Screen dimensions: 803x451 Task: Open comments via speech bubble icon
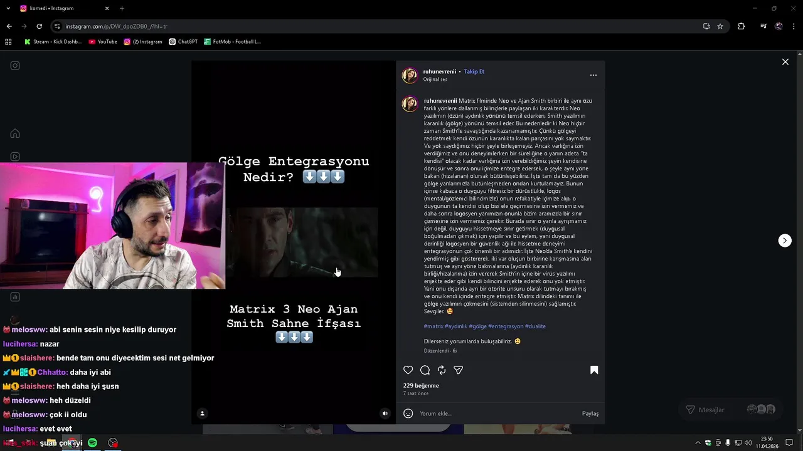click(x=425, y=370)
